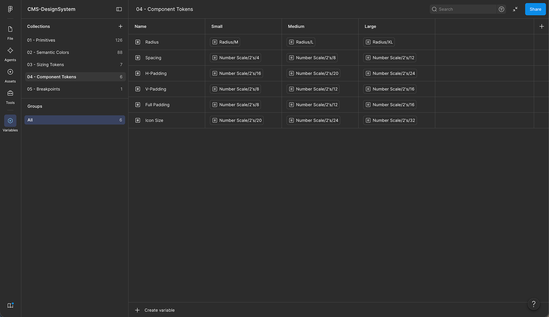Image resolution: width=549 pixels, height=317 pixels.
Task: Select the 01 - Primitives collection
Action: coord(75,40)
